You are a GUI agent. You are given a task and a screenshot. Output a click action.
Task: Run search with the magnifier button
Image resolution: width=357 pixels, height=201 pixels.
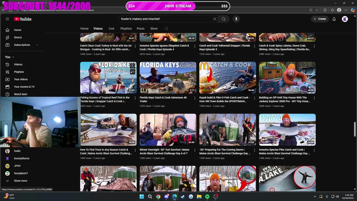tap(224, 19)
